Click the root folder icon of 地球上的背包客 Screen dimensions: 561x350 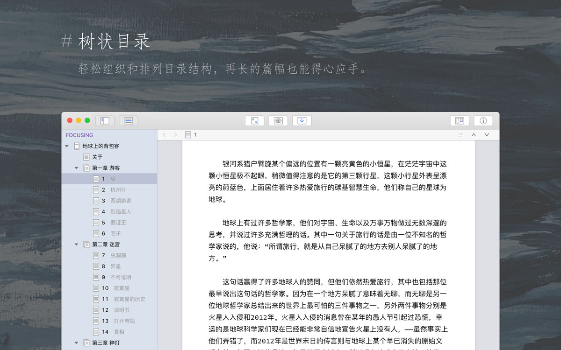coord(77,146)
